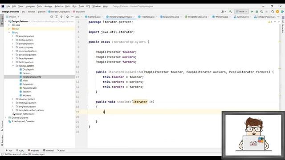
Task: Expand External Libraries node
Action: tap(5, 117)
